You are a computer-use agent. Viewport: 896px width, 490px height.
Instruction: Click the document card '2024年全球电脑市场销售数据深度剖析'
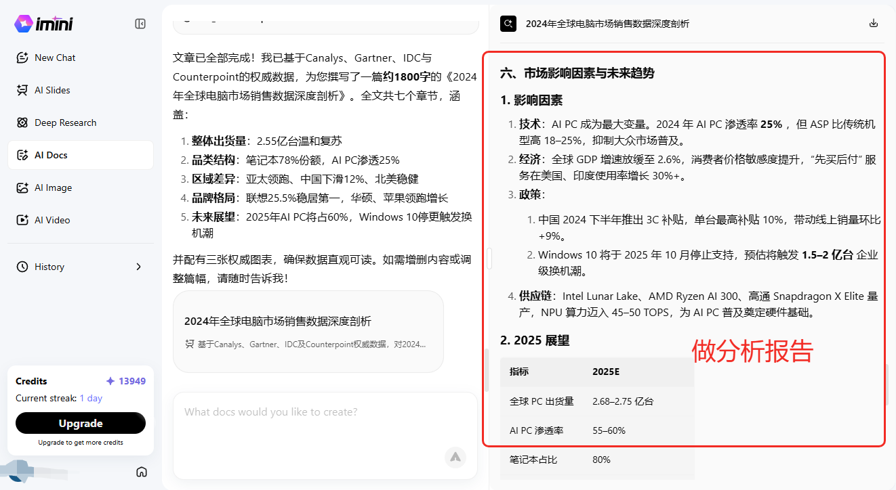[308, 331]
